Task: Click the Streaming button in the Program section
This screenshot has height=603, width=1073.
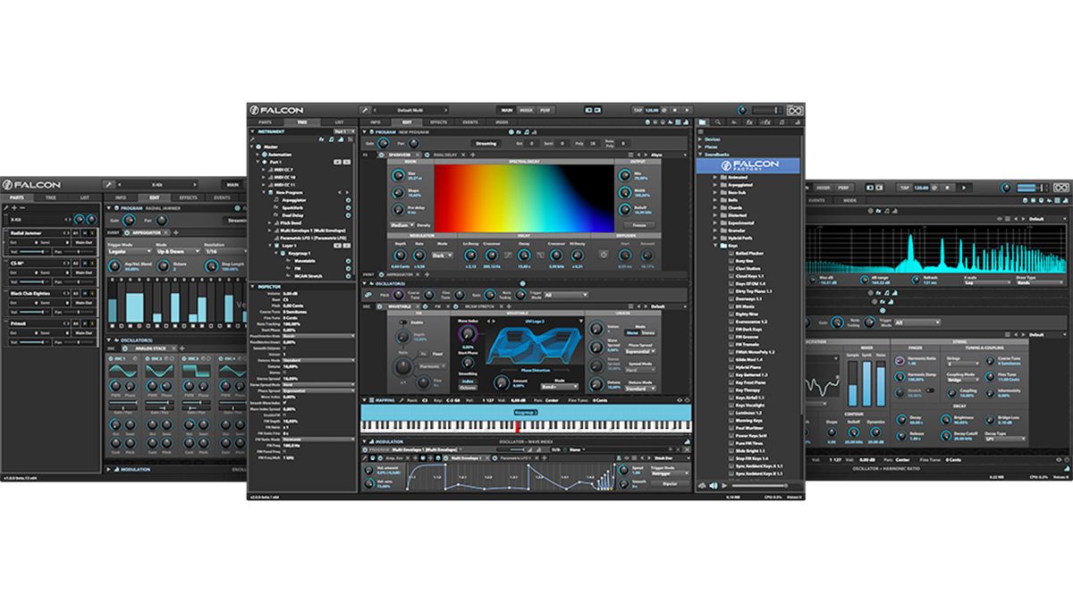Action: [485, 142]
